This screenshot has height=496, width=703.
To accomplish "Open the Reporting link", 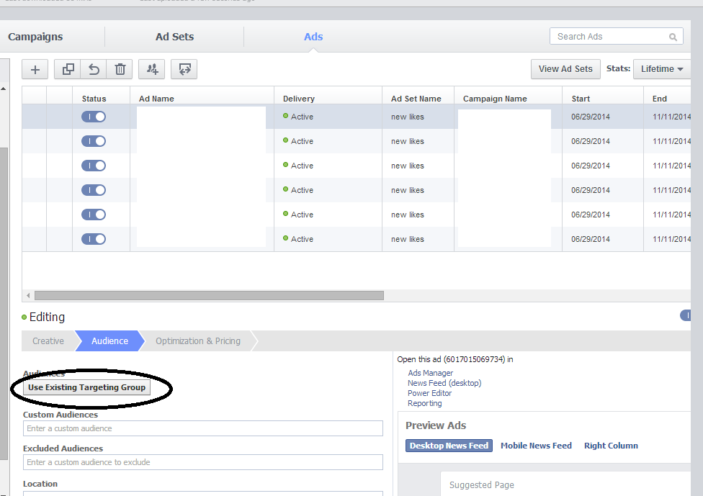I will [x=424, y=403].
